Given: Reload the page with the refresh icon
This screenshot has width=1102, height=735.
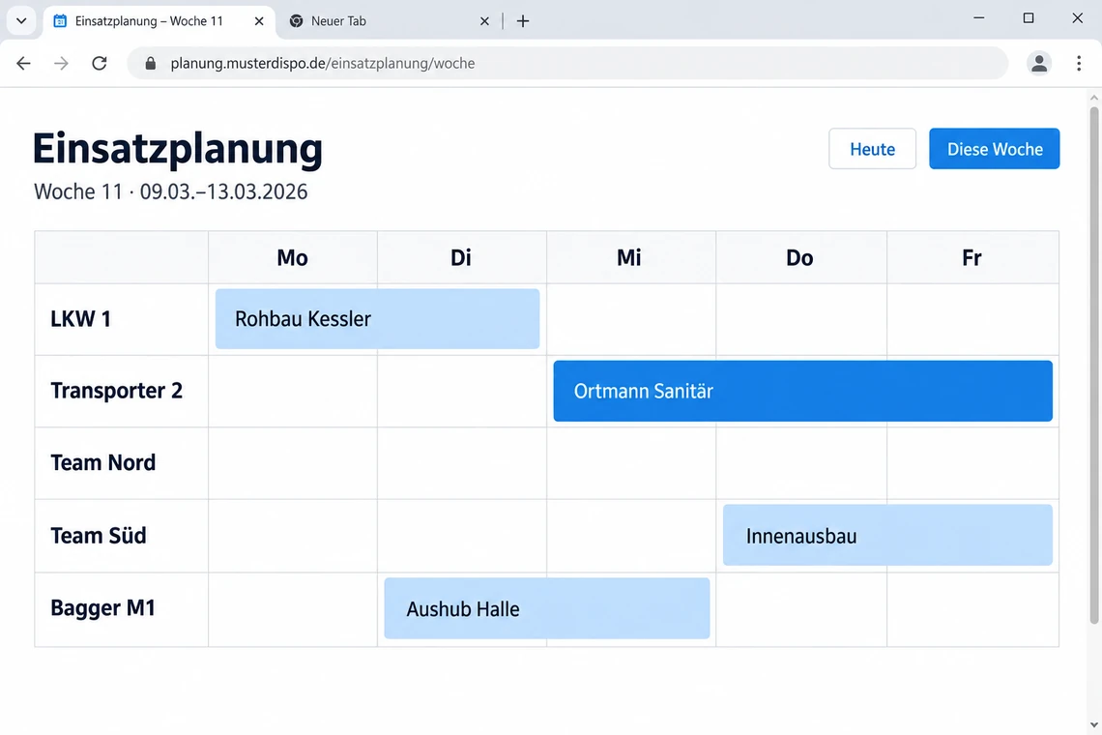Looking at the screenshot, I should click(100, 63).
